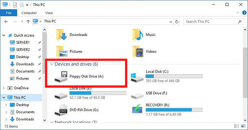
Task: Click the text 1.17 GB free of 6.46 GB
Action: click(x=164, y=114)
